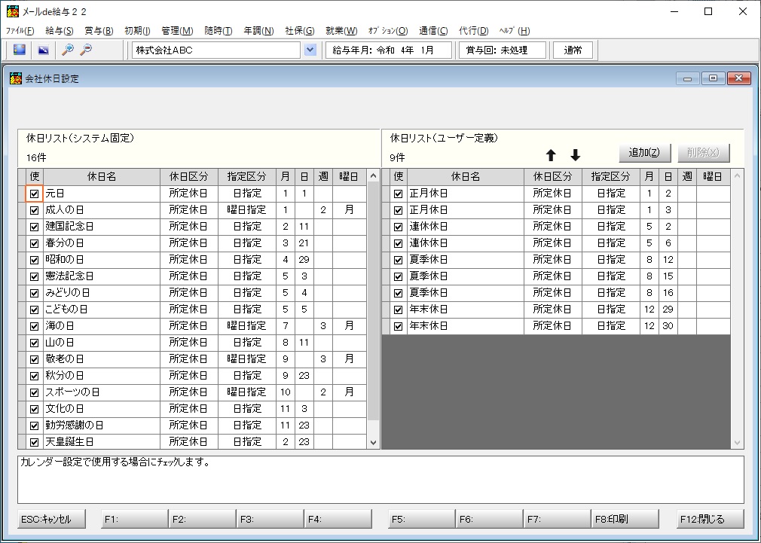This screenshot has width=761, height=543.
Task: Select the スポーツの日 holiday name cell
Action: click(x=102, y=392)
